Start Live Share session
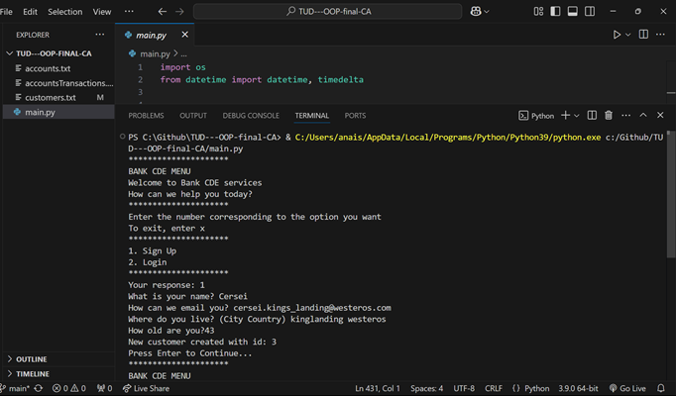This screenshot has width=676, height=396. coord(146,388)
